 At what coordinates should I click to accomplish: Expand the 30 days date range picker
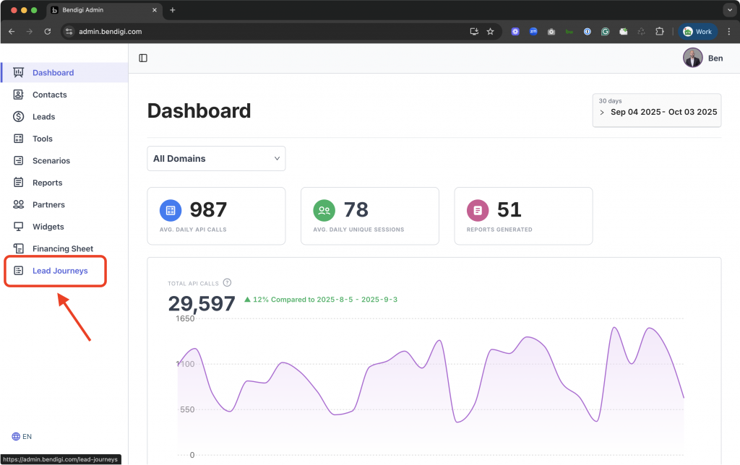tap(656, 110)
